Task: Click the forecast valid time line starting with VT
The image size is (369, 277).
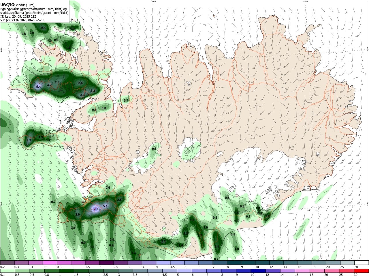Action: 23,20
